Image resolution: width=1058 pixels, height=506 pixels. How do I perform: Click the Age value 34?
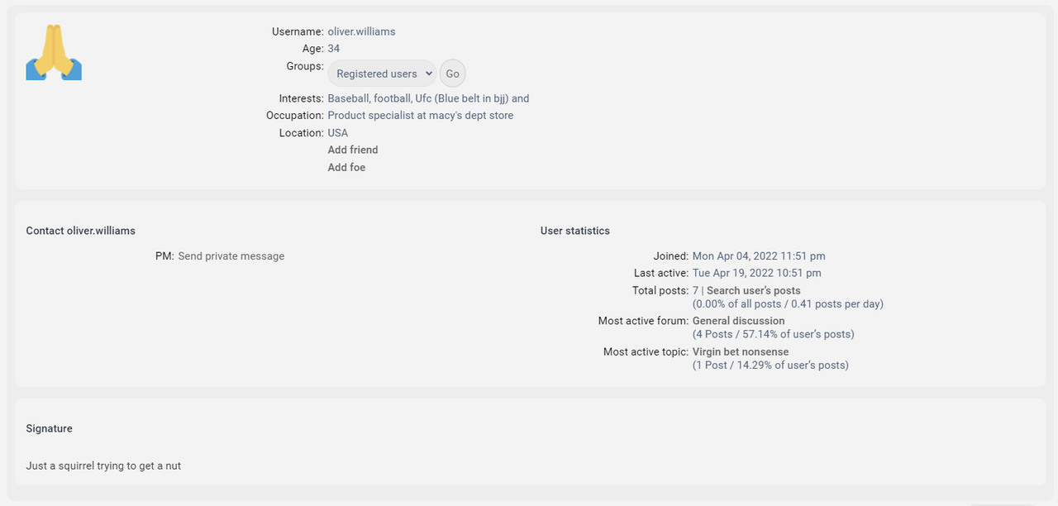tap(334, 49)
